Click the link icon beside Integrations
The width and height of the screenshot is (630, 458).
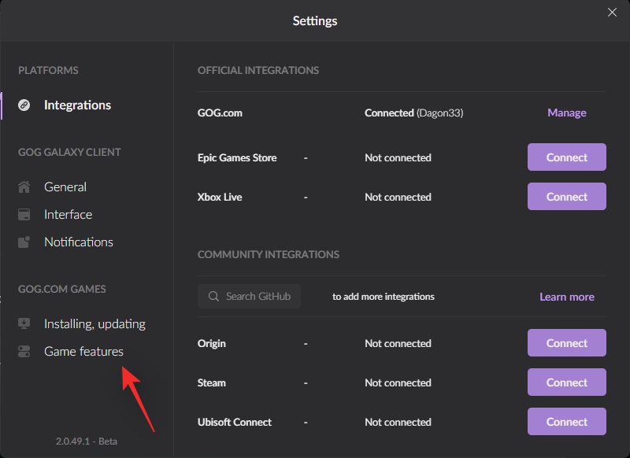pos(24,105)
